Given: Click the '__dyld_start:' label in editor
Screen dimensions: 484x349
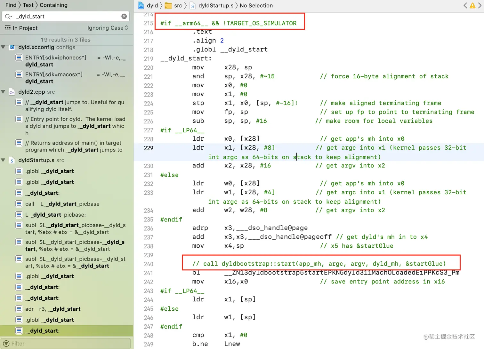Looking at the screenshot, I should pos(186,58).
